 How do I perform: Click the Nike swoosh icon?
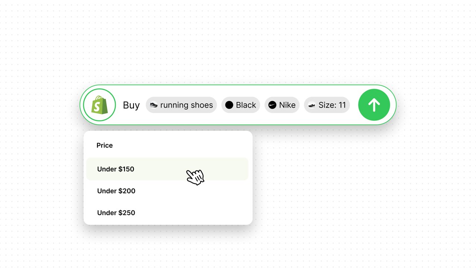click(273, 105)
